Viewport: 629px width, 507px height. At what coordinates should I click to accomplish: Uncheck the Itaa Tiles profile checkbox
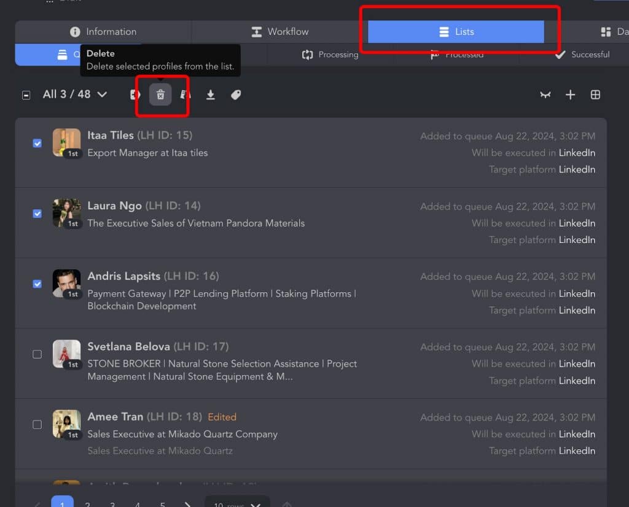37,144
